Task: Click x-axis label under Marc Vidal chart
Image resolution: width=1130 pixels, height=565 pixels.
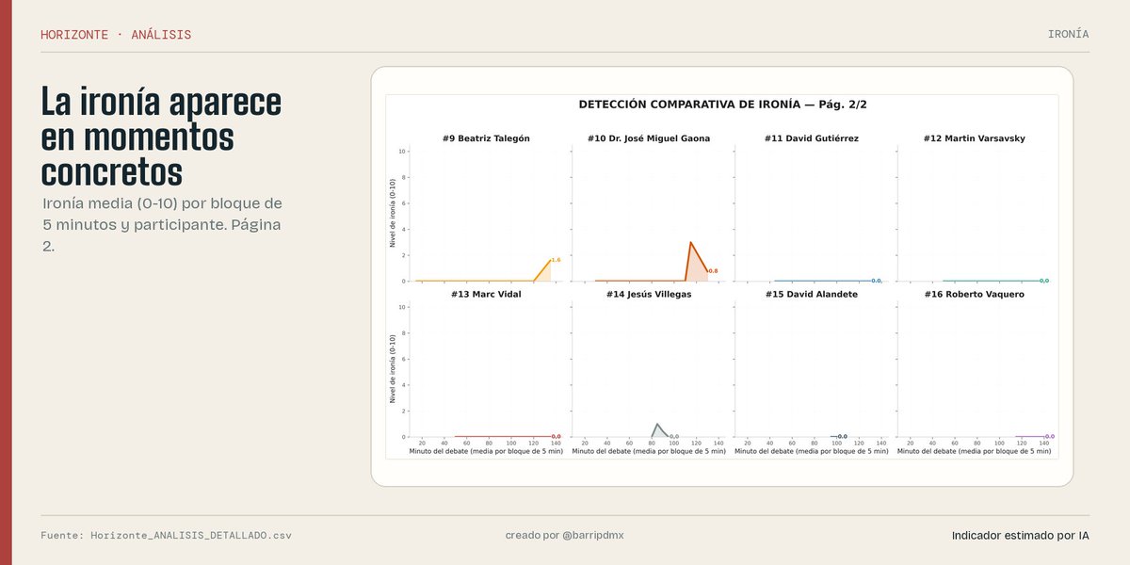Action: [x=486, y=452]
